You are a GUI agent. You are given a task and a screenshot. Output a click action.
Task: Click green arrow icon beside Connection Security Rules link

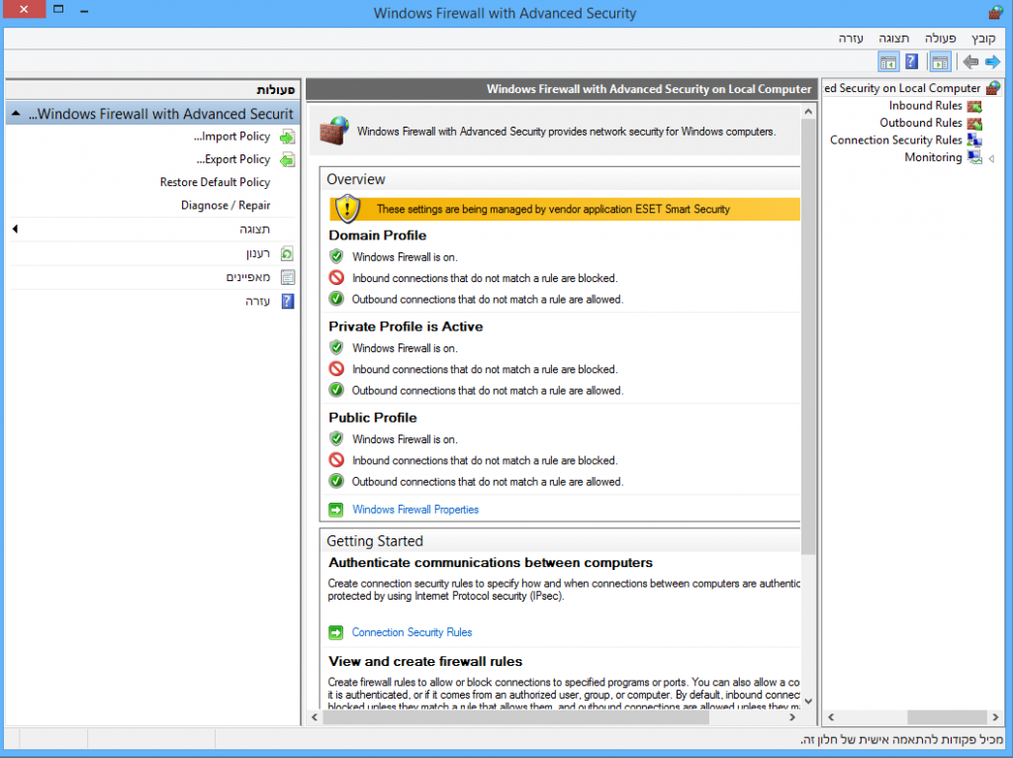336,632
